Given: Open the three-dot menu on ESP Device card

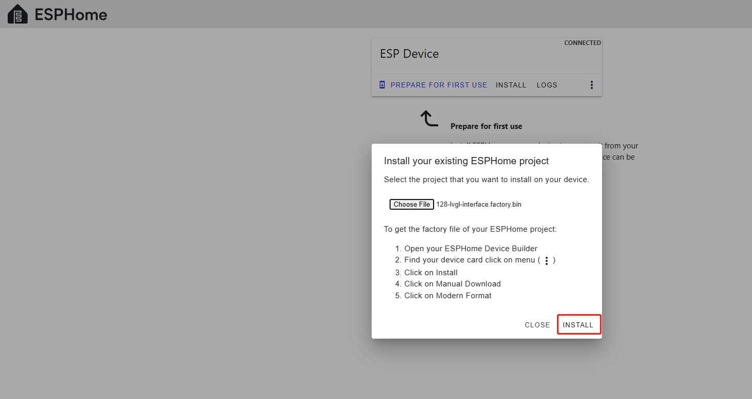Looking at the screenshot, I should 592,85.
